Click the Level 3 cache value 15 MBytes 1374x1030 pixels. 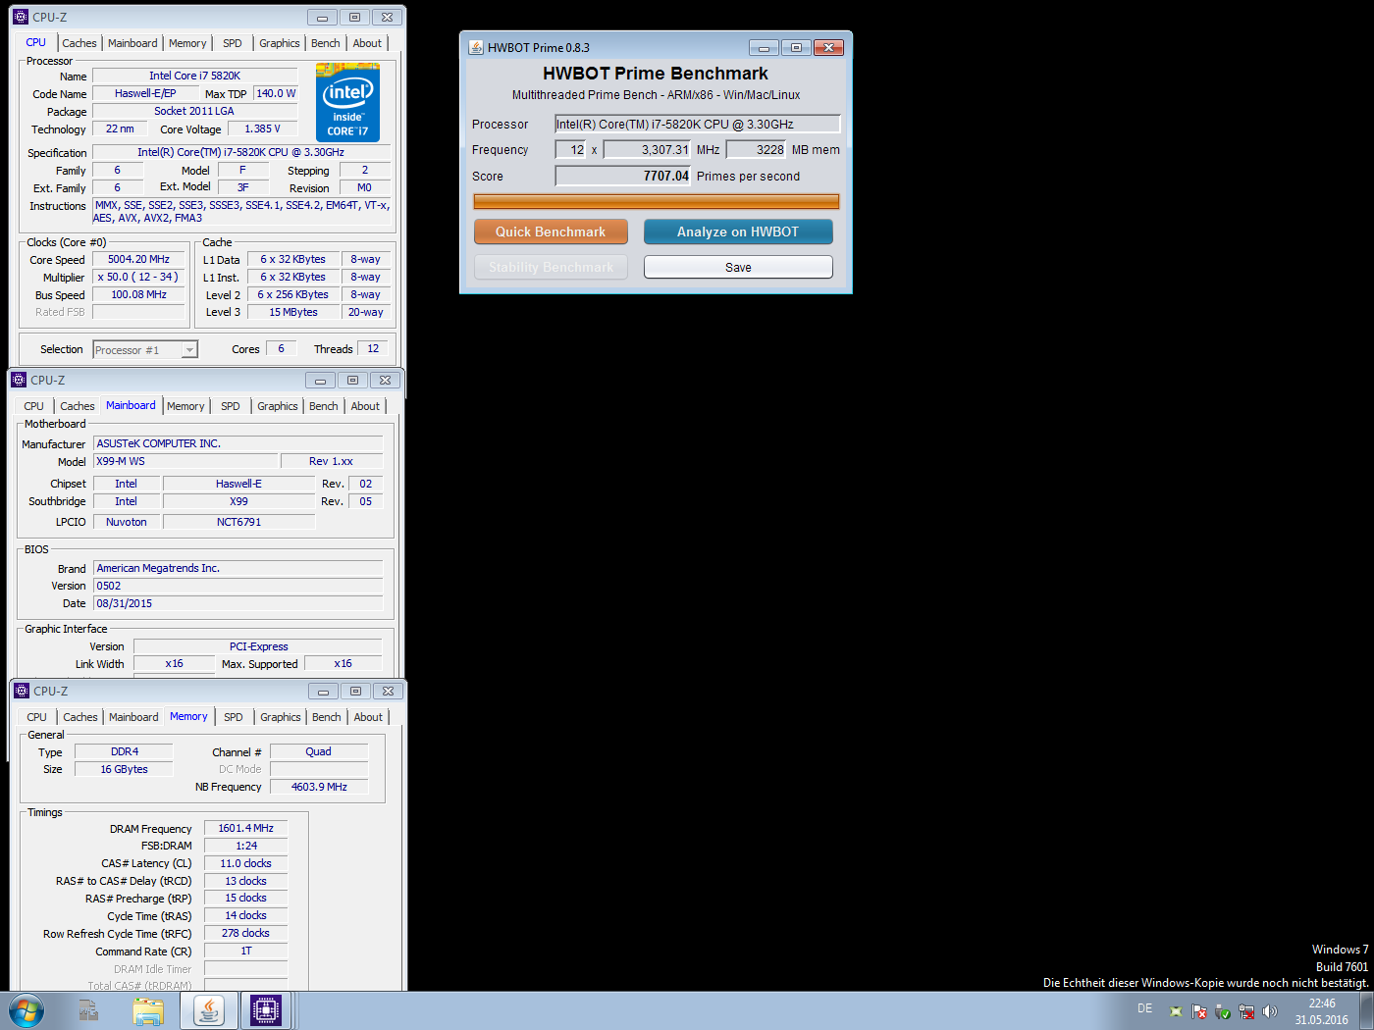(293, 312)
